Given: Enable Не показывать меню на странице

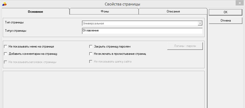Looking at the screenshot, I should 6,47.
